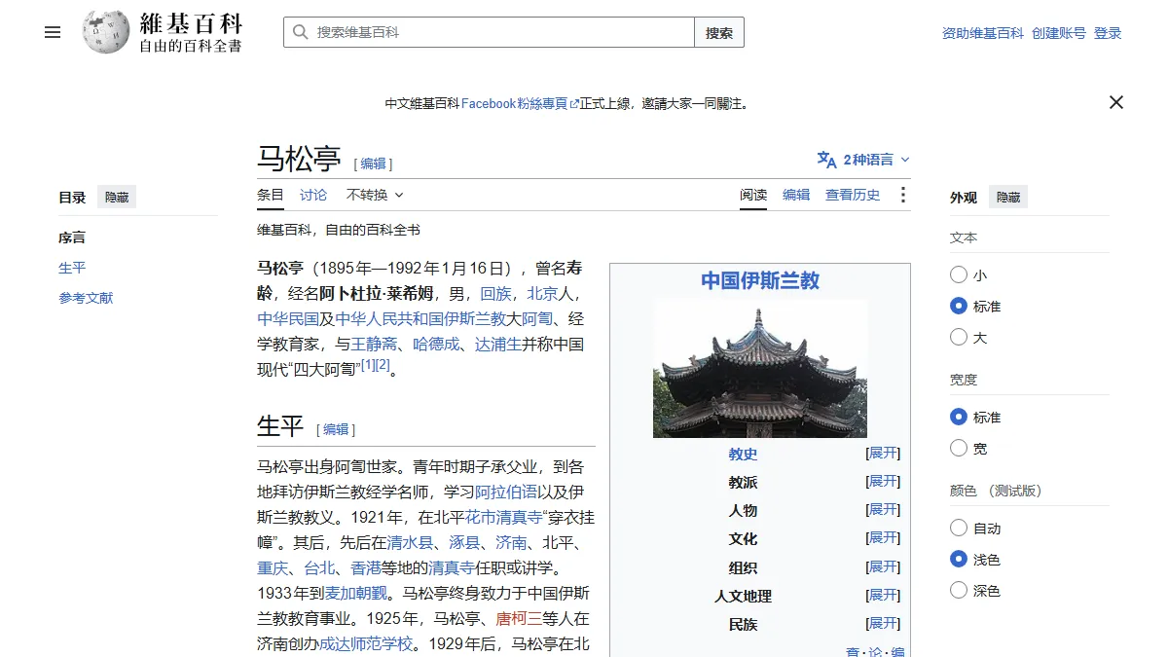
Task: Open the 王静斋 link
Action: coord(375,344)
